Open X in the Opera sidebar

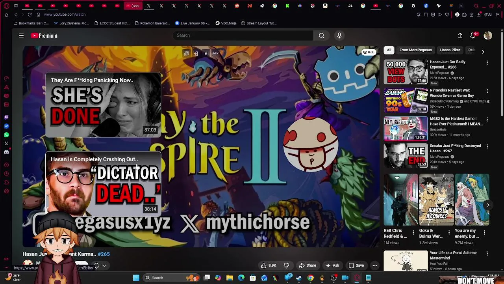[6, 144]
